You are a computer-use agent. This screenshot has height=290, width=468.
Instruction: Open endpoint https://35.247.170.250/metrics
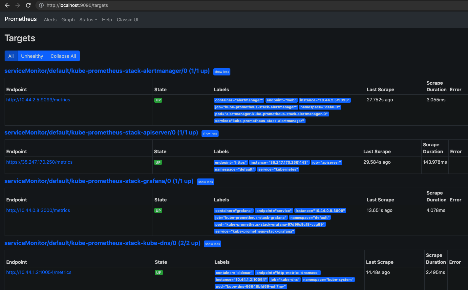(x=39, y=162)
